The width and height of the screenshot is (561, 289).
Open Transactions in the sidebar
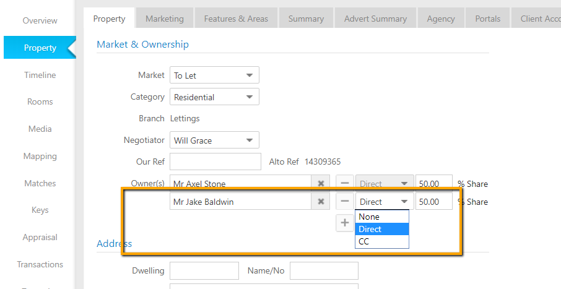(x=40, y=264)
